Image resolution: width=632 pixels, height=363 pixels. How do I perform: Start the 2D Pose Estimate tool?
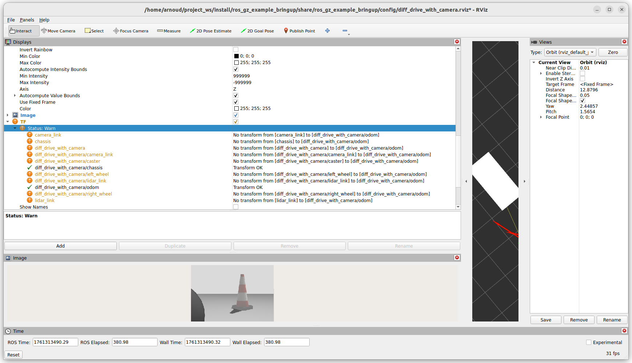[x=211, y=31]
